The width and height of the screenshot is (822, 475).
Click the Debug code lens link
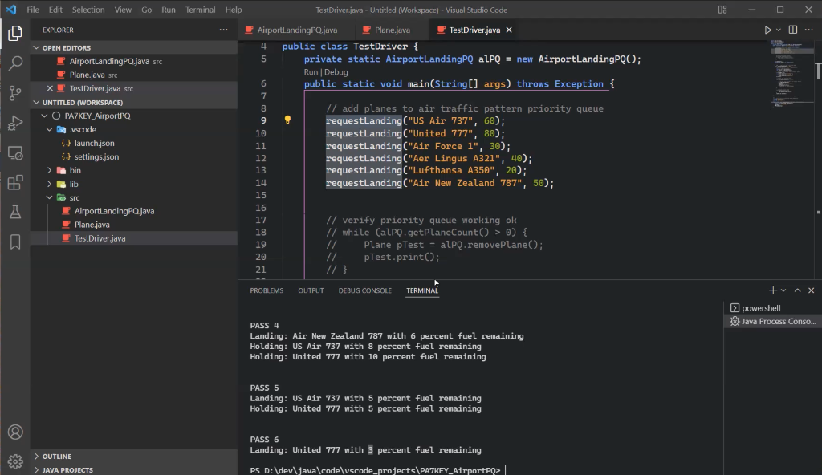(x=336, y=72)
